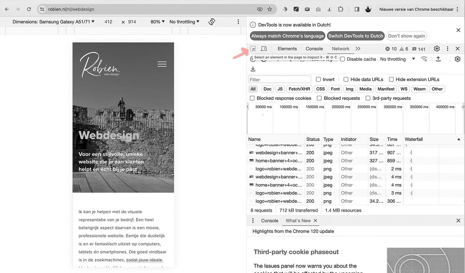The width and height of the screenshot is (465, 273).
Task: Open the Issues counter showing 141
Action: point(419,49)
